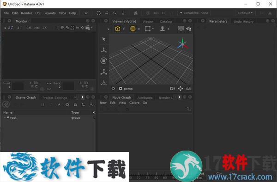Expand chevrons next to yellow cube icon
Image resolution: width=277 pixels, height=182 pixels.
point(124,29)
